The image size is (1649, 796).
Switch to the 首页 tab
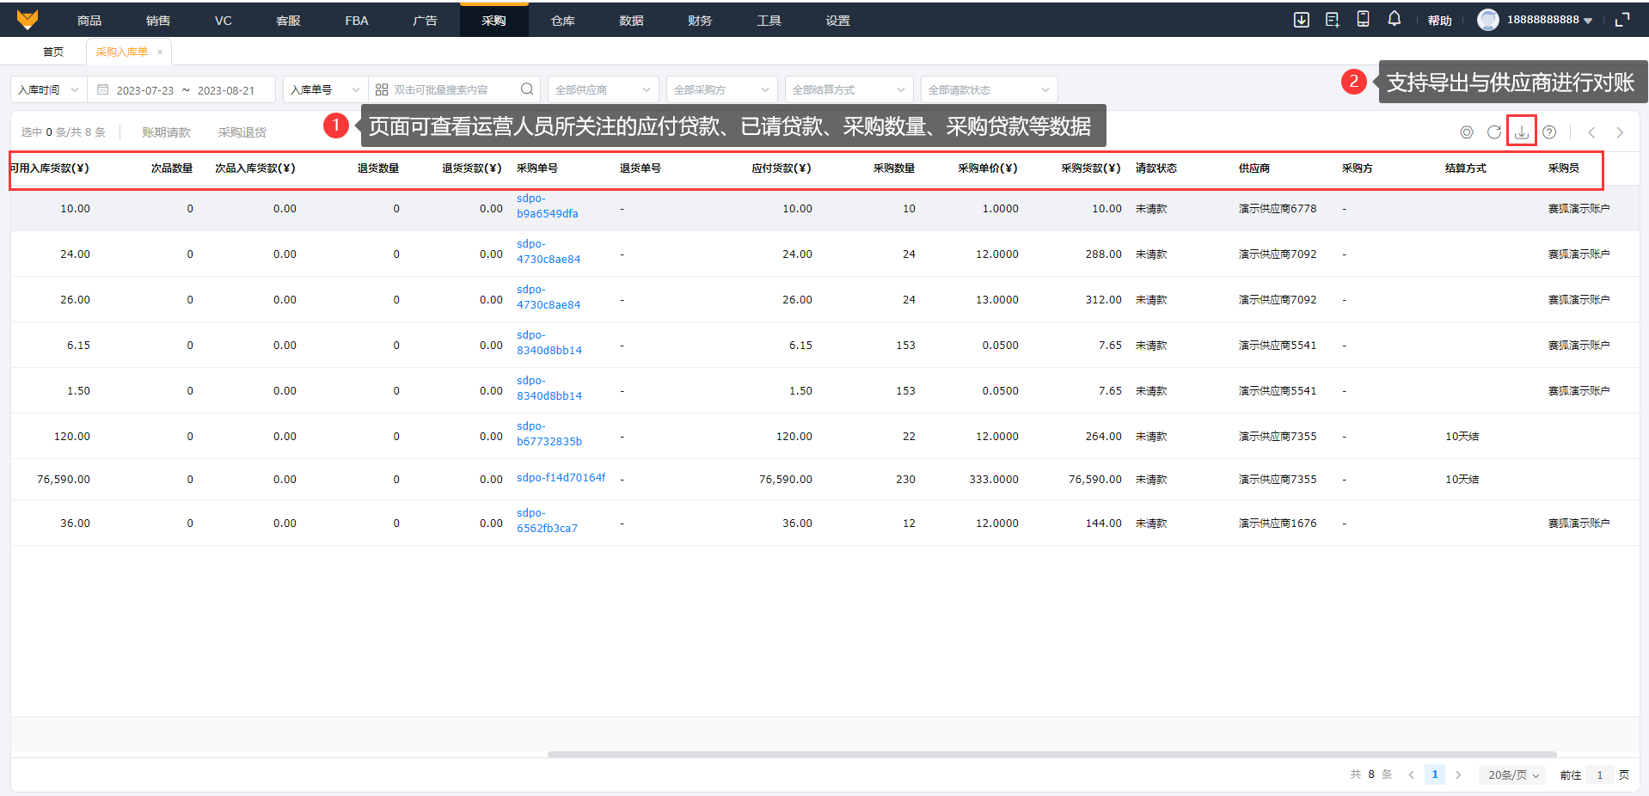pyautogui.click(x=53, y=52)
